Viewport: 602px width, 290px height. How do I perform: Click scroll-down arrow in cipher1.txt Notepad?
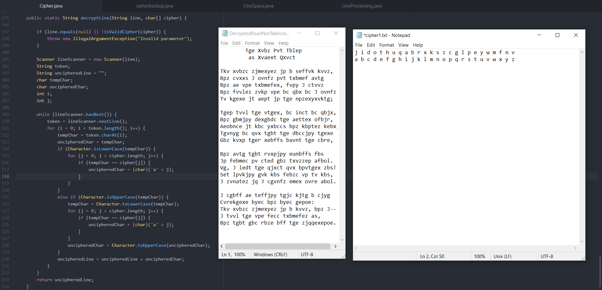pyautogui.click(x=582, y=241)
